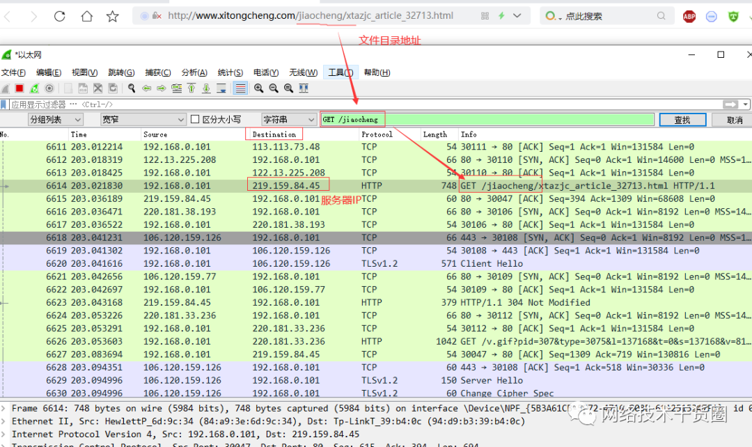752x447 pixels.
Task: Click the go to specific packet icon
Action: (176, 88)
